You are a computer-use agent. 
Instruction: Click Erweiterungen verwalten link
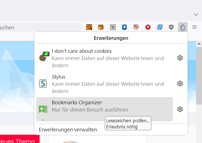click(68, 129)
